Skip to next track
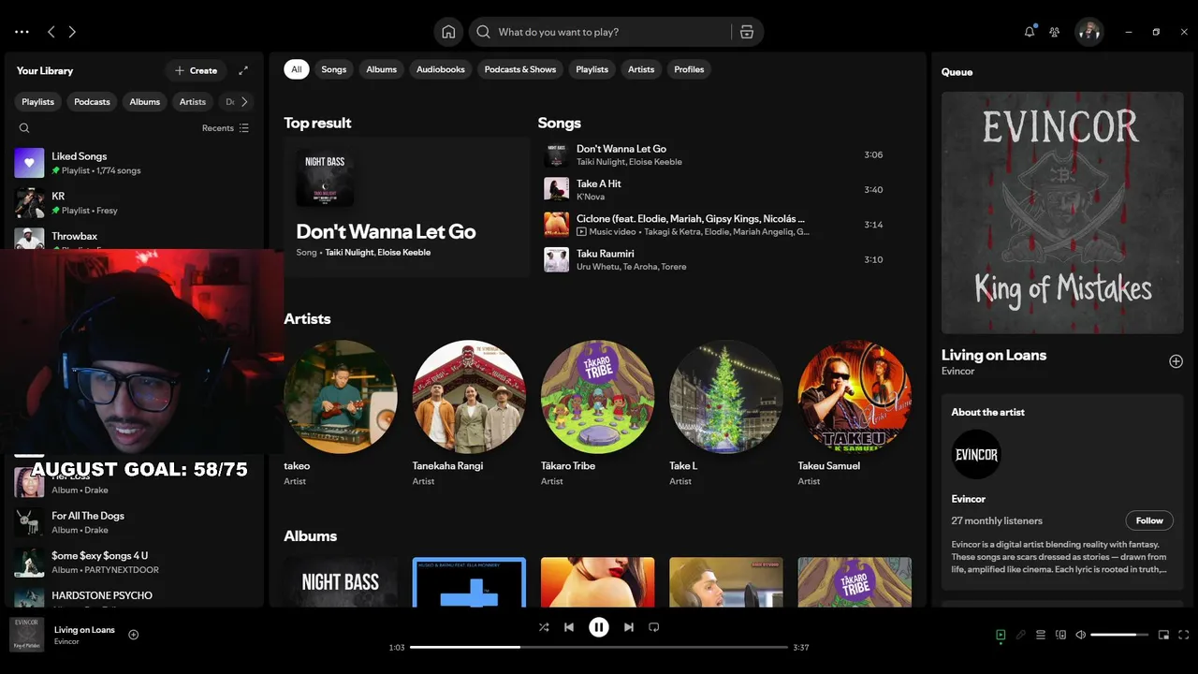Viewport: 1198px width, 674px height. coord(629,627)
